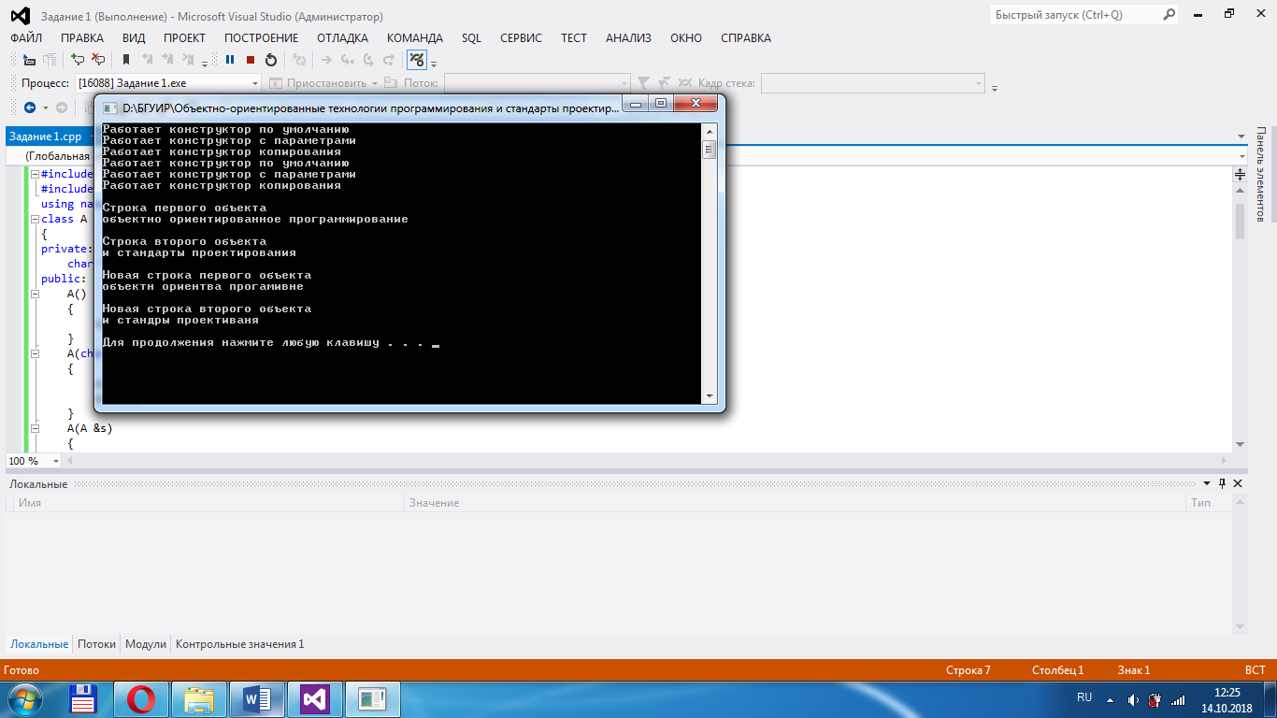Click the console window vertical scrollbar thumb
Image resolution: width=1277 pixels, height=718 pixels.
pyautogui.click(x=709, y=149)
